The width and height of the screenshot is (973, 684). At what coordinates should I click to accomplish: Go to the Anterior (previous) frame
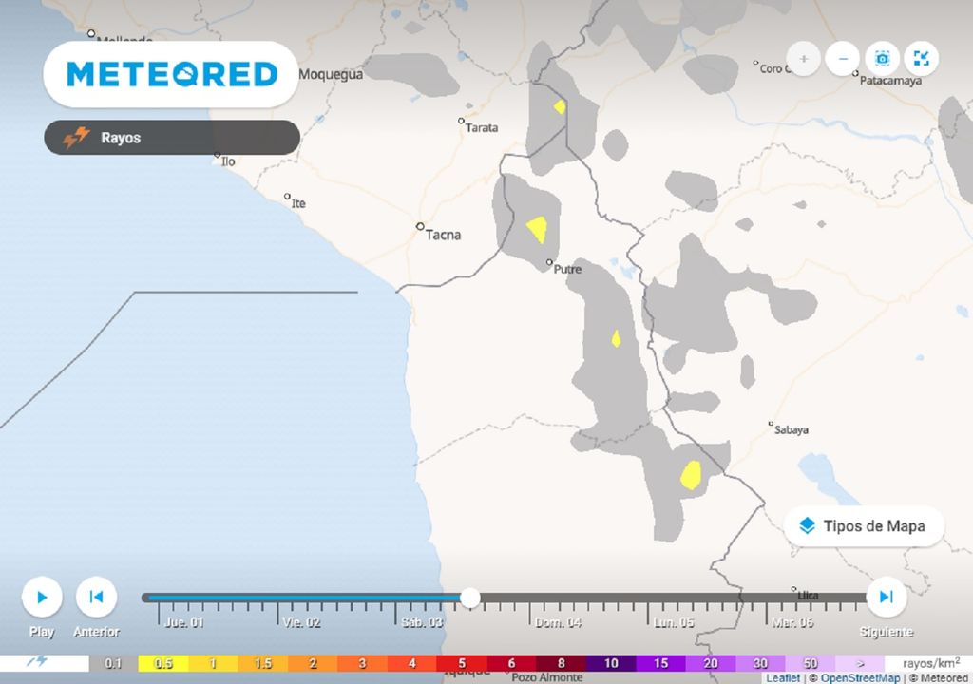pyautogui.click(x=96, y=598)
